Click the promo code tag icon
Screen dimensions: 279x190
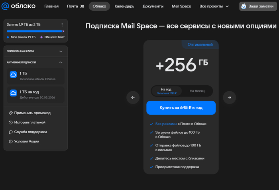(10, 113)
